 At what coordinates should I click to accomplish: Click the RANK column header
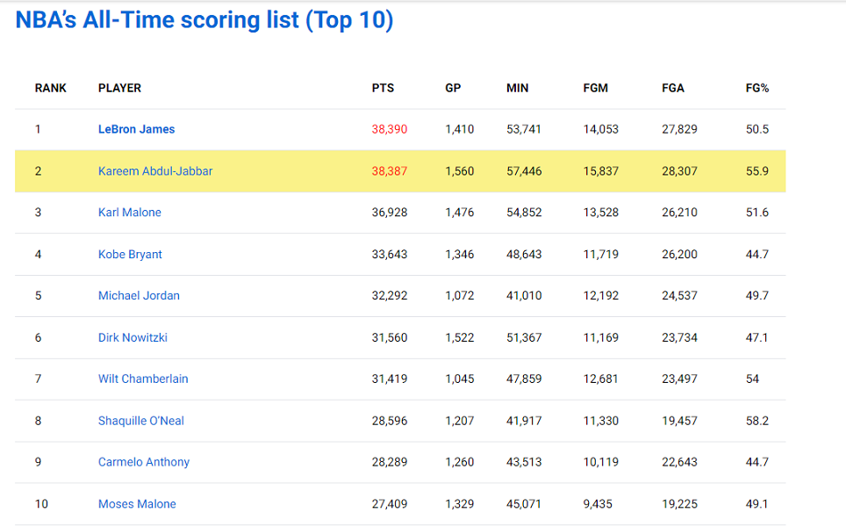click(51, 88)
